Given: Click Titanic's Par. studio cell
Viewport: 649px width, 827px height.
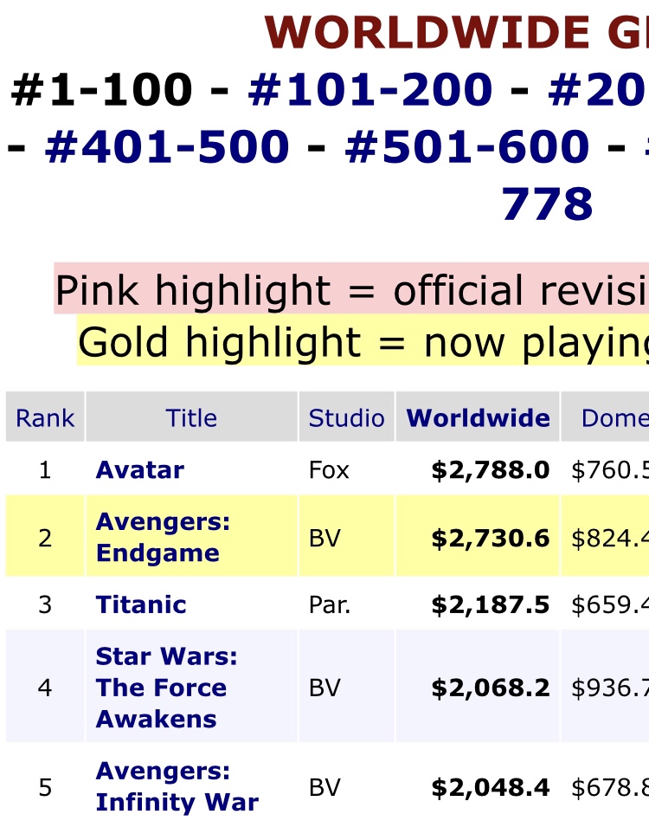Looking at the screenshot, I should 330,604.
